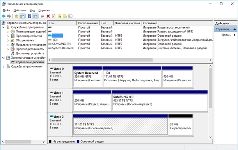Click the SAMSUNG (E:) 465,57 ГБ partition
238x150 pixels.
click(160, 101)
